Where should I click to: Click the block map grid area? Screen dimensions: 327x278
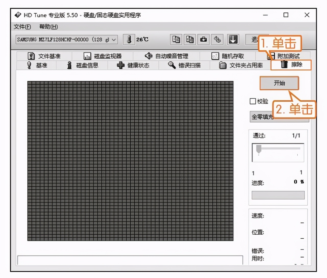[130, 161]
